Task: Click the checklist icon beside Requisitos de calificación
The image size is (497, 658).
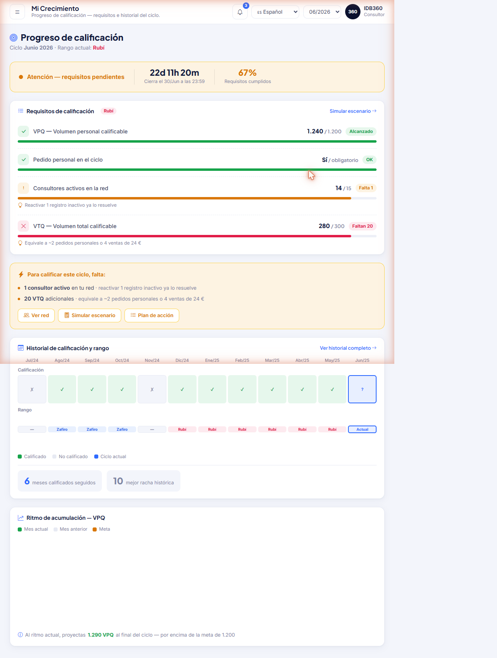Action: click(x=21, y=111)
